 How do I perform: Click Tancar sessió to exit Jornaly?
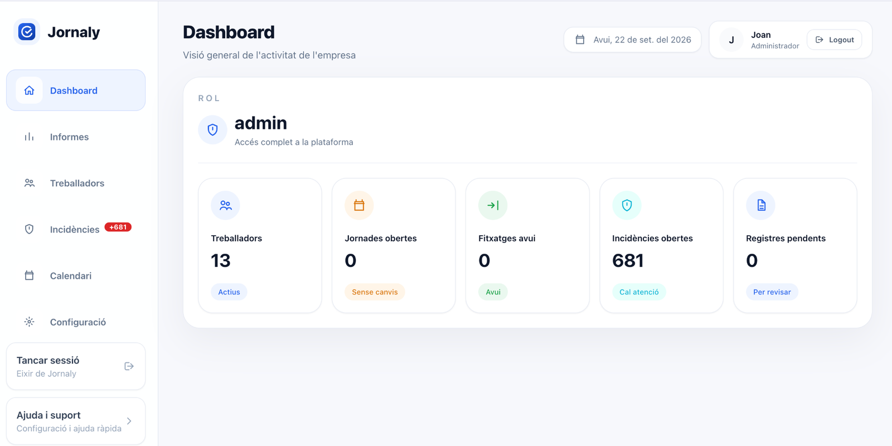76,366
